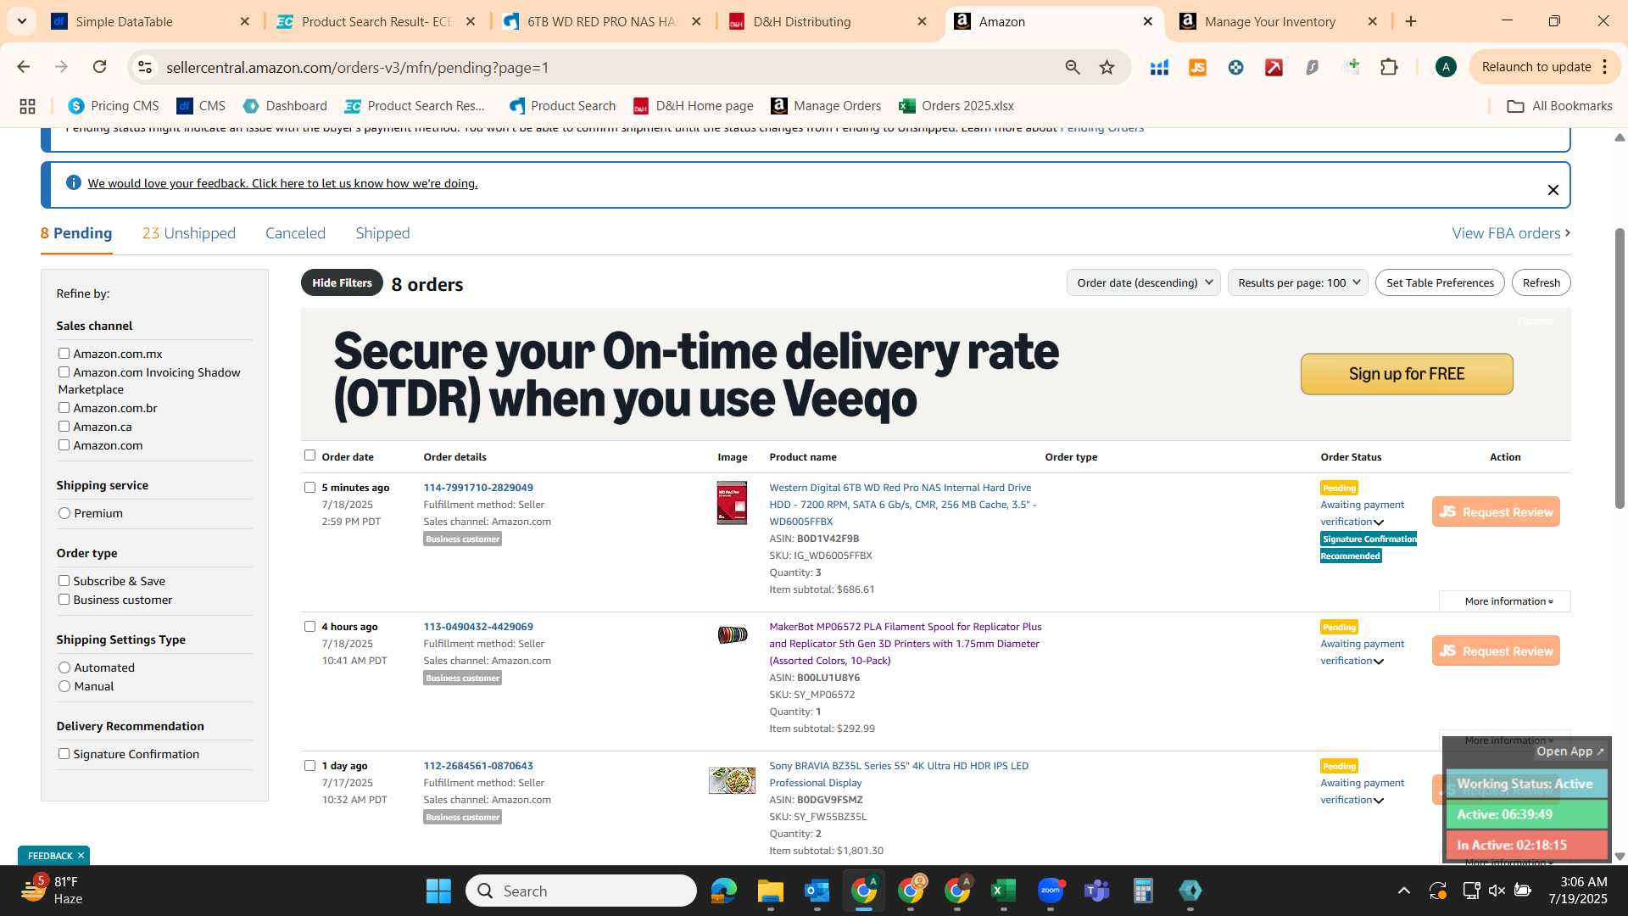Click Sign up for FREE Veeqo button
This screenshot has width=1628, height=916.
click(1407, 374)
